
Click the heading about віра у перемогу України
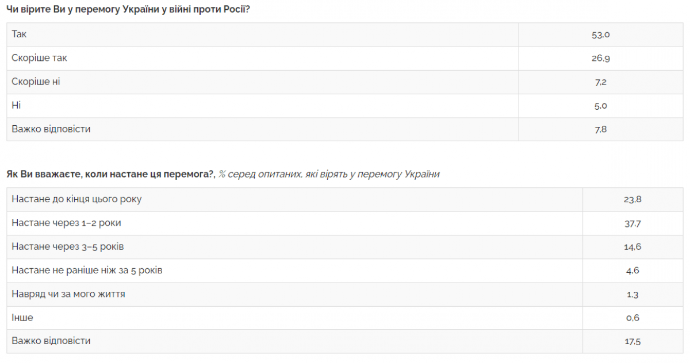click(128, 10)
